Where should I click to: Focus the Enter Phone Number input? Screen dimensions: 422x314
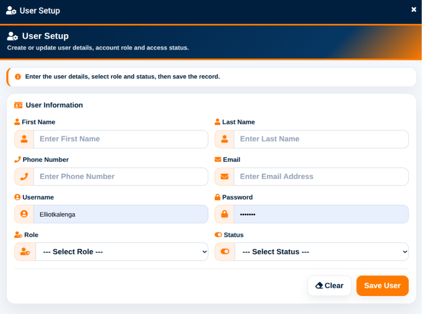(x=121, y=177)
